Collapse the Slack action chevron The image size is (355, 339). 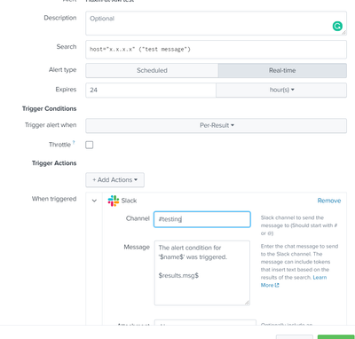coord(94,201)
